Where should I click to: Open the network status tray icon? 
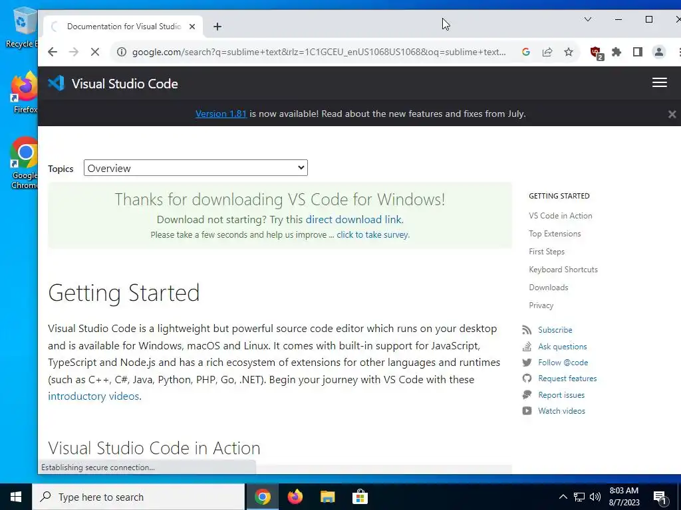579,497
